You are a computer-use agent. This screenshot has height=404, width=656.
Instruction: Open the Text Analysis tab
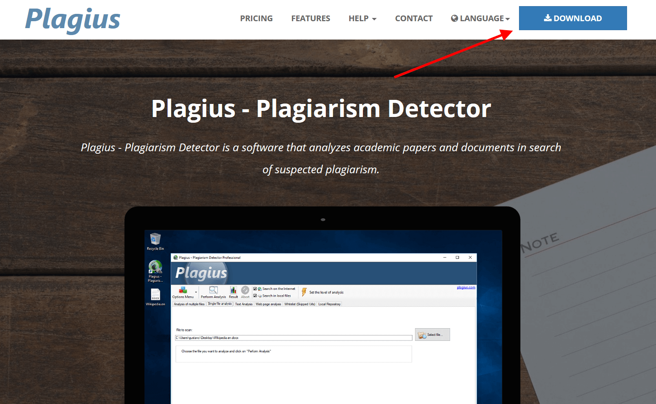pyautogui.click(x=244, y=304)
